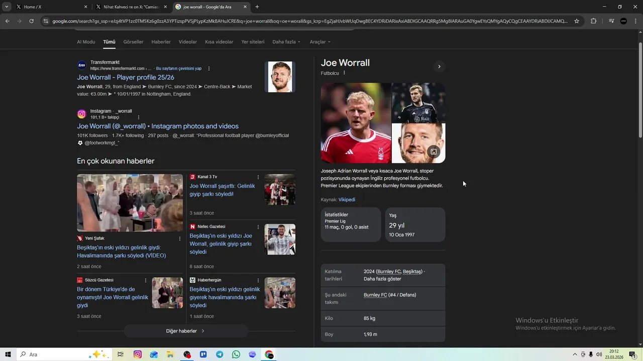
Task: Expand the Araçlar dropdown
Action: coord(320,42)
